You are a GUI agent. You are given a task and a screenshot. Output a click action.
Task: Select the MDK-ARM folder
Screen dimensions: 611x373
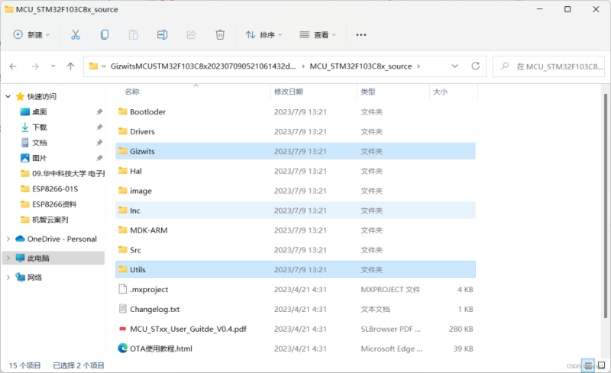point(147,230)
